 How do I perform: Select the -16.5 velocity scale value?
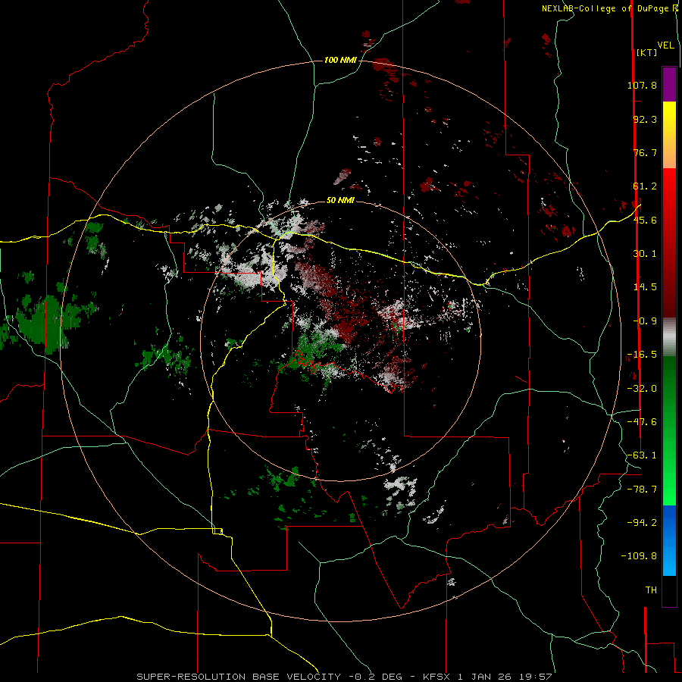pyautogui.click(x=642, y=355)
